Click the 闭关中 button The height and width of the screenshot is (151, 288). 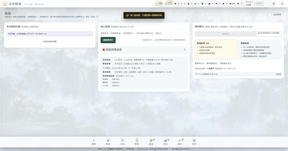tap(259, 4)
